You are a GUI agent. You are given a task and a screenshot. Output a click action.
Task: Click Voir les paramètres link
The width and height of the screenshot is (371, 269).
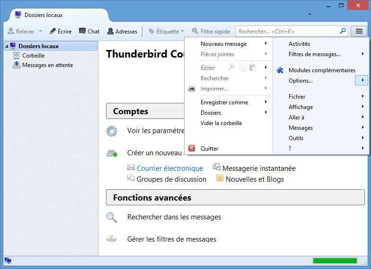pos(156,131)
